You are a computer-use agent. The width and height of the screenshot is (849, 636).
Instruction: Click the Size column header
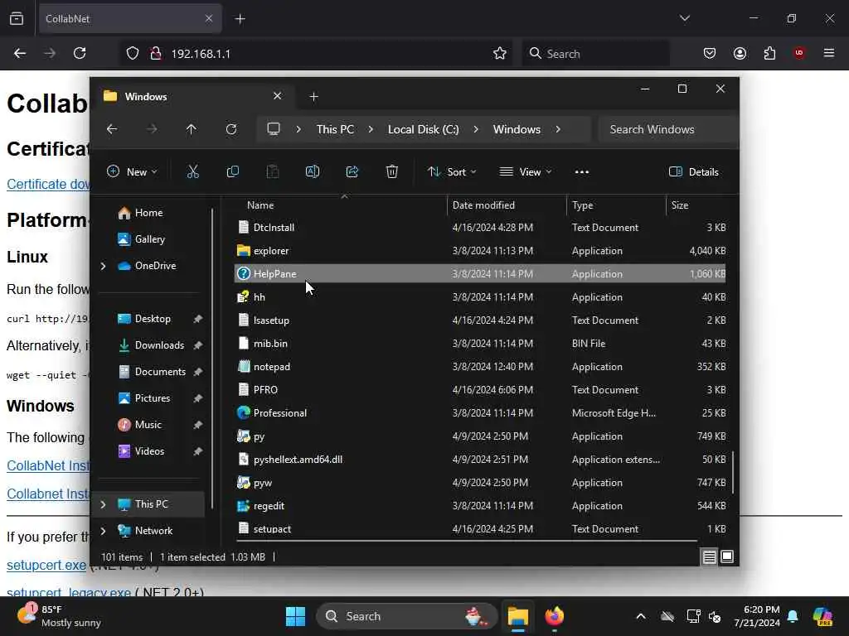(x=696, y=205)
